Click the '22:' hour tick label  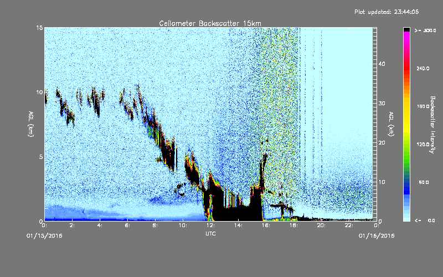tap(349, 225)
